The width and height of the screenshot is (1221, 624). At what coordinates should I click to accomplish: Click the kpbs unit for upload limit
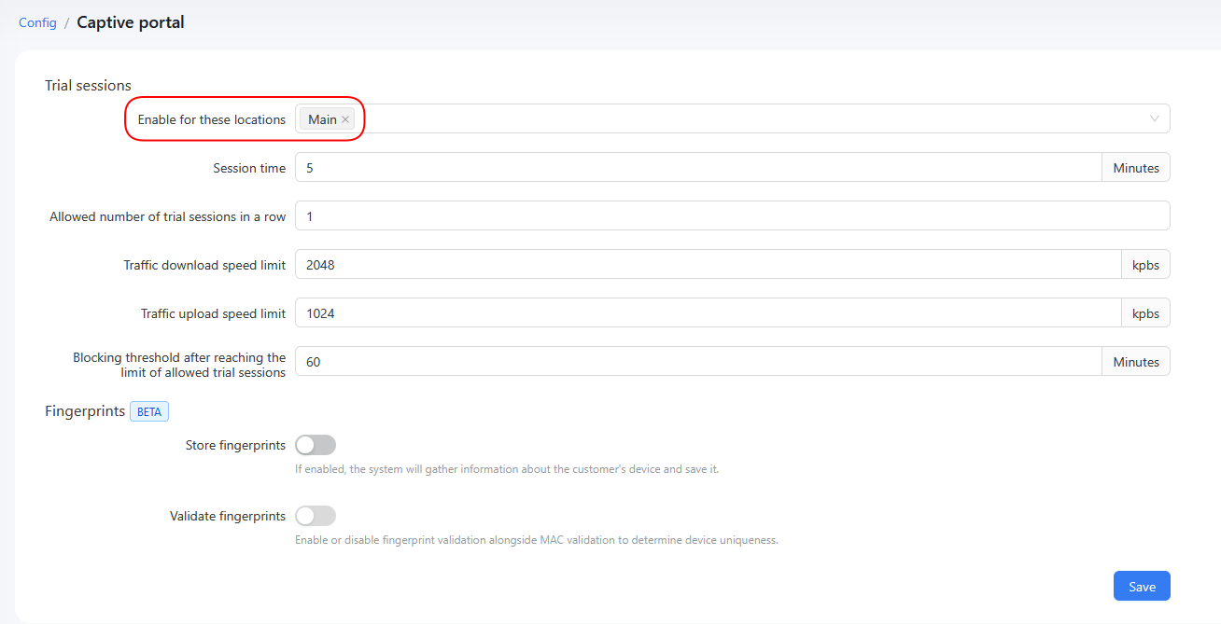click(1145, 313)
